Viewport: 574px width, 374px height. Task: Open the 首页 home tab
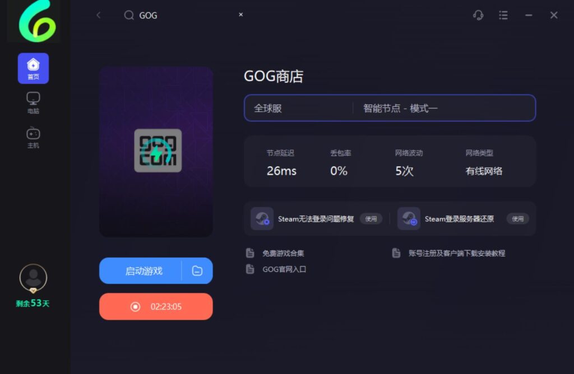click(33, 68)
